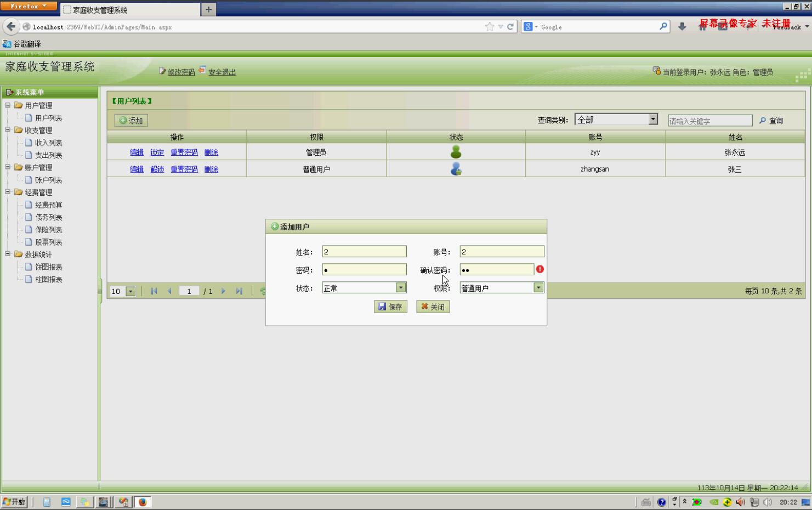The height and width of the screenshot is (510, 812).
Task: Click the blue help question mark in taskbar
Action: click(662, 502)
